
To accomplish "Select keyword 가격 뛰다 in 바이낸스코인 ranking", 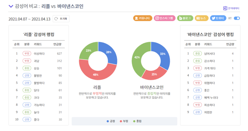I will click(210, 68).
